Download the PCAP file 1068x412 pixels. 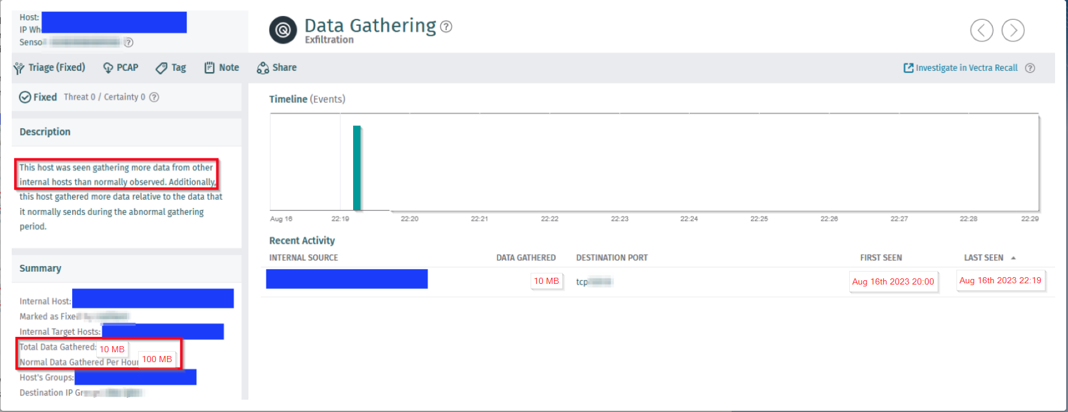pos(121,68)
